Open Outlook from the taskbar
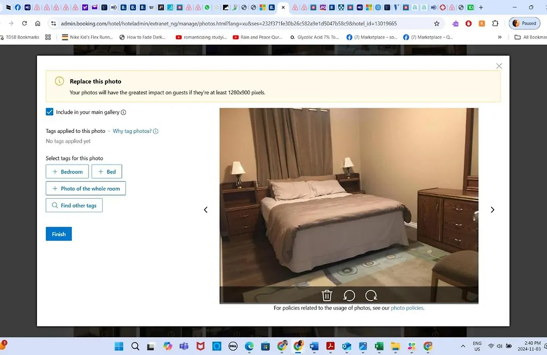The width and height of the screenshot is (547, 355). [346, 346]
